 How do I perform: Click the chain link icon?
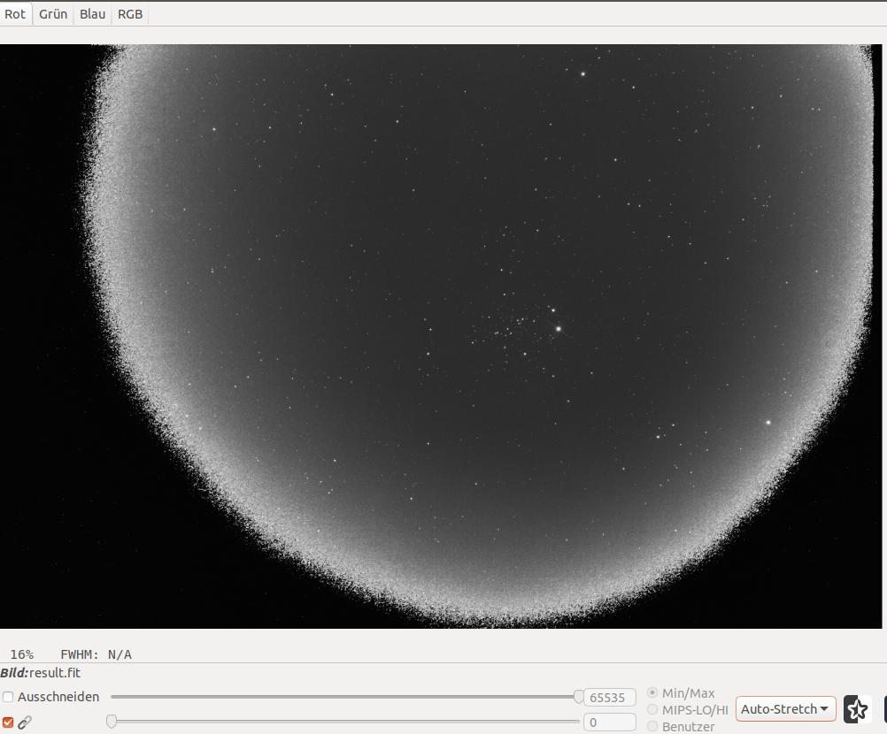pos(25,723)
